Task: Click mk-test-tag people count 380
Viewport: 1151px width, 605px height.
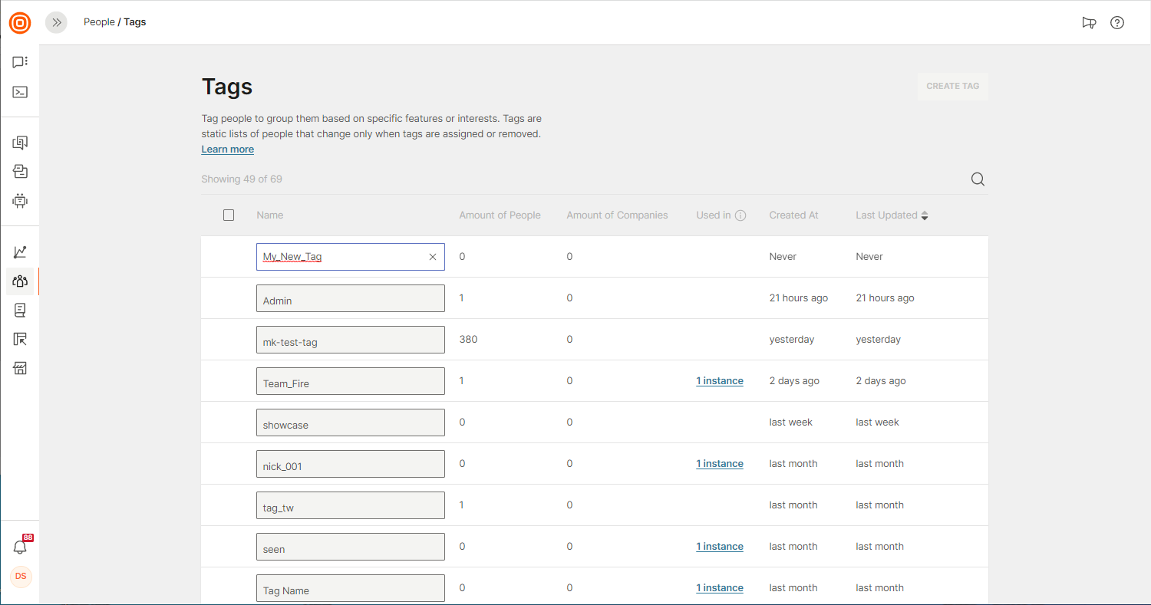Action: [468, 340]
